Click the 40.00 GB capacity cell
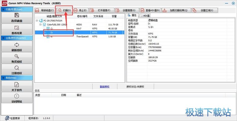The width and height of the screenshot is (237, 121). [x=113, y=28]
